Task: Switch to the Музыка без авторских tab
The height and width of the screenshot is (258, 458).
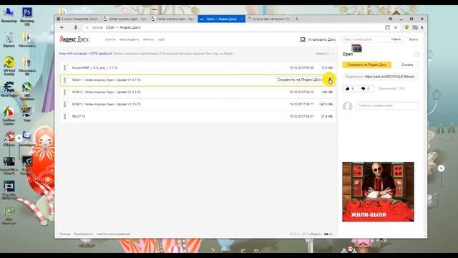Action: tap(269, 19)
